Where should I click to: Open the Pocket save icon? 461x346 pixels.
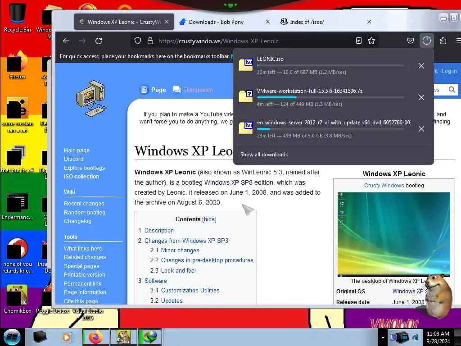point(411,41)
